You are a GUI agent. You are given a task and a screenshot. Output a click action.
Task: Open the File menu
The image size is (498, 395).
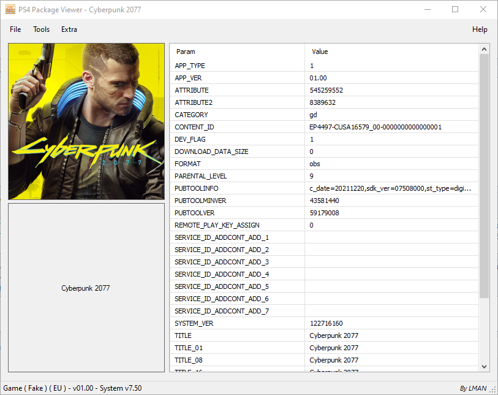tap(15, 29)
